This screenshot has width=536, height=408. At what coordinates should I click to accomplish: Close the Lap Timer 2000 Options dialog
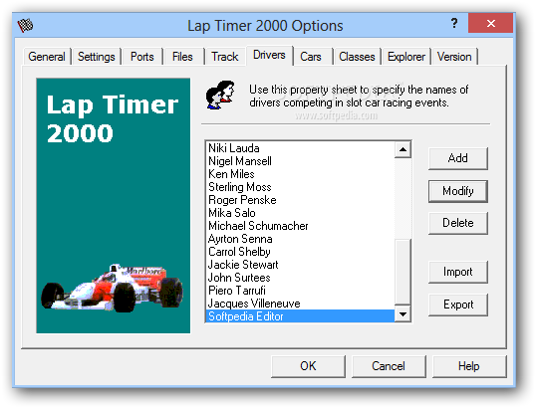coord(490,23)
